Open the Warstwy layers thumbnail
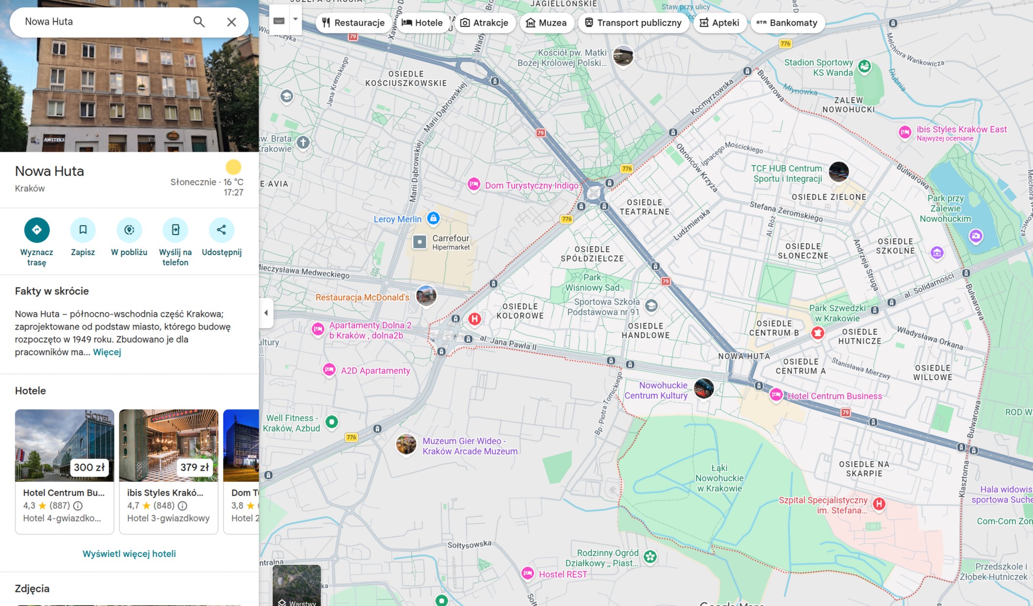1033x606 pixels. (297, 585)
